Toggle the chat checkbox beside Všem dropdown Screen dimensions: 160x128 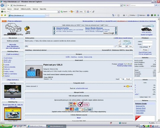tap(116, 46)
